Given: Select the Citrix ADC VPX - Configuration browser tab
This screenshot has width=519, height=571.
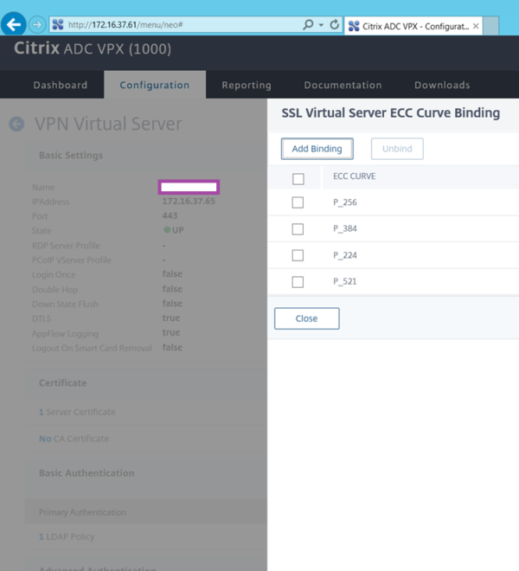Looking at the screenshot, I should (413, 26).
